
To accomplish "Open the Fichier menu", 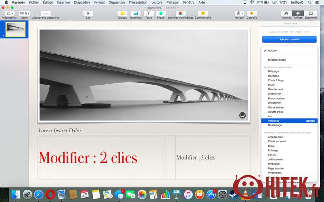I will pos(34,2).
